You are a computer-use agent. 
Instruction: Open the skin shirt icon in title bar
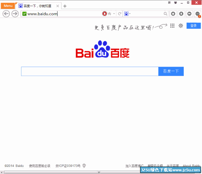click(176, 2)
